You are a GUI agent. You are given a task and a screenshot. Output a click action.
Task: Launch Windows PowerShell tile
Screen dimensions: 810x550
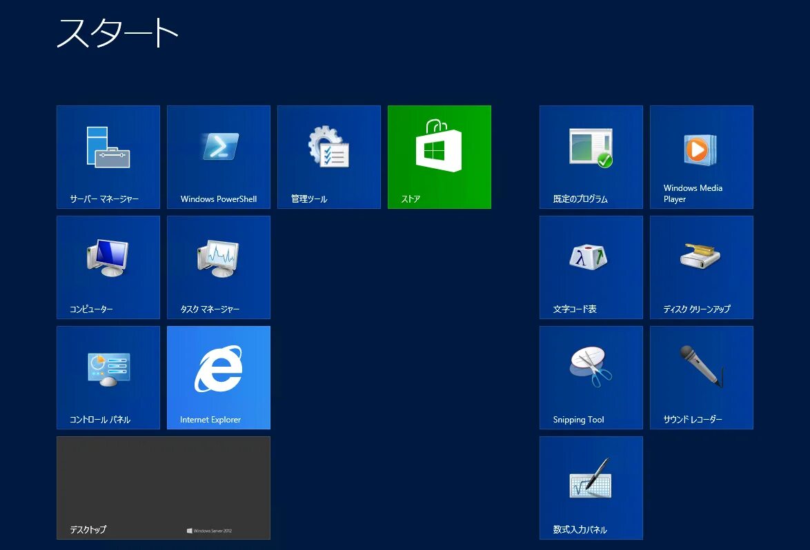(219, 157)
